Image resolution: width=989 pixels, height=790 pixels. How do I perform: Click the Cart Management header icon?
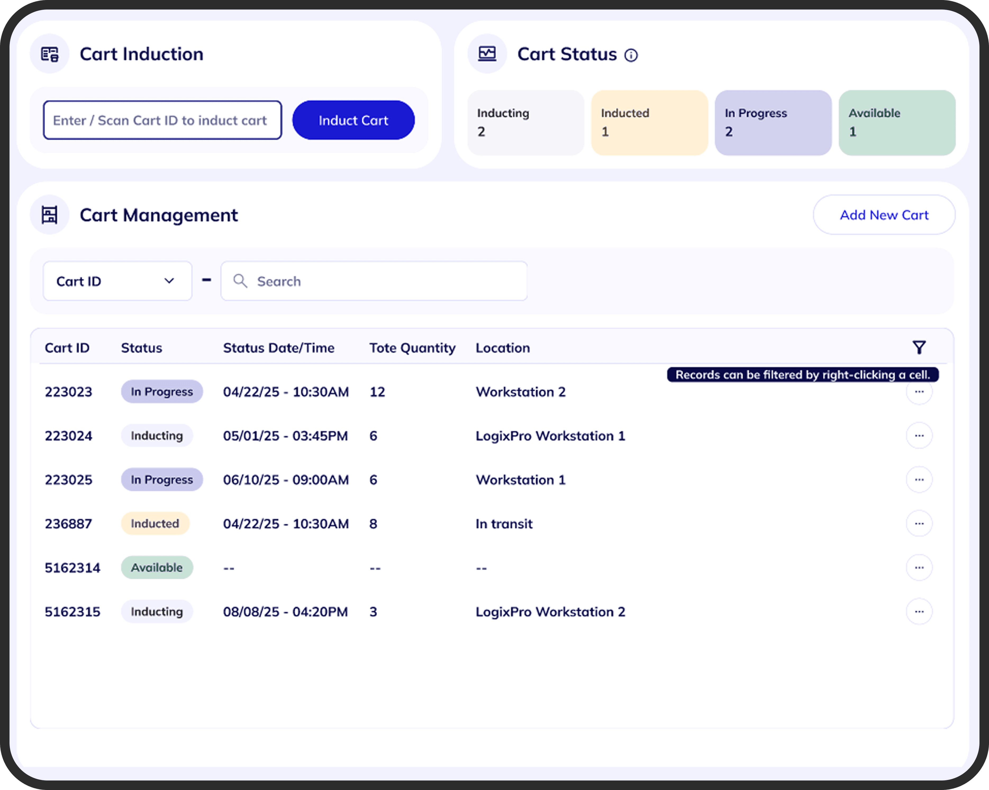pos(49,215)
